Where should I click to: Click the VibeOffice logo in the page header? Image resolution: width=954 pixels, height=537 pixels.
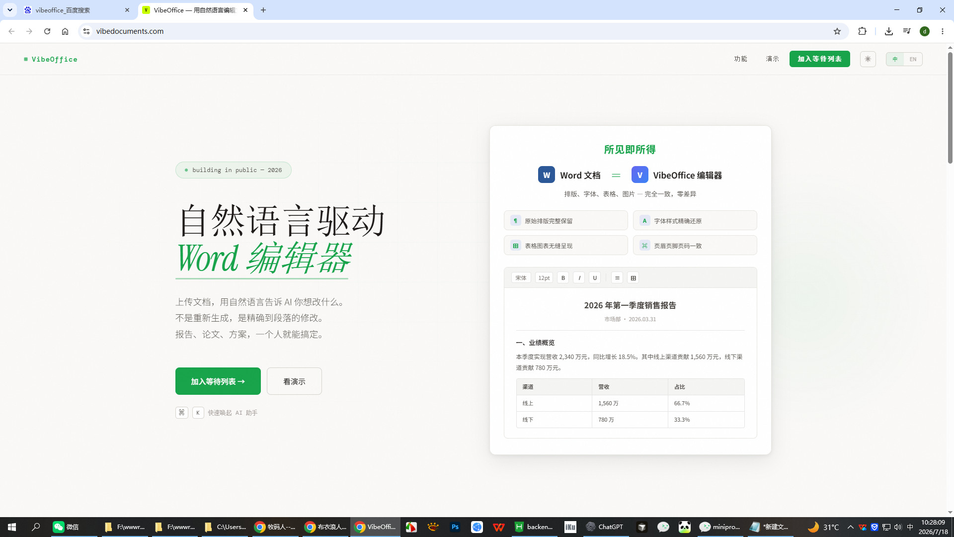(51, 59)
